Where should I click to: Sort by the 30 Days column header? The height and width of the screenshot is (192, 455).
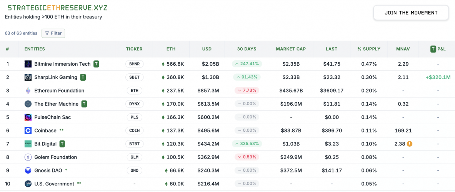pos(247,49)
